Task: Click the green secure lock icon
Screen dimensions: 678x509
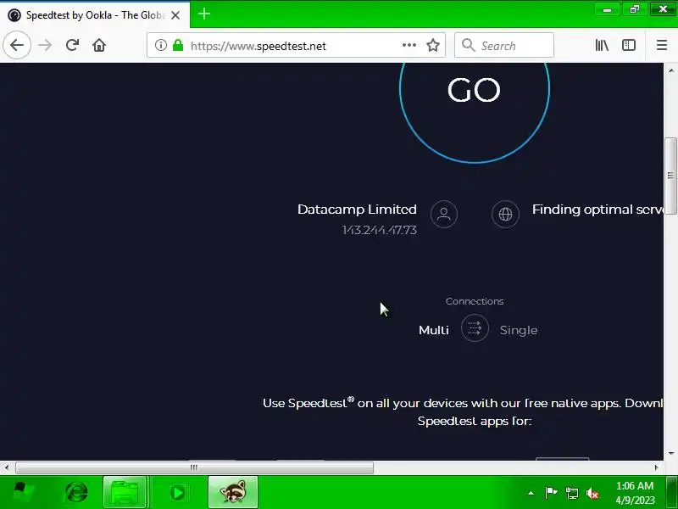Action: pyautogui.click(x=178, y=45)
